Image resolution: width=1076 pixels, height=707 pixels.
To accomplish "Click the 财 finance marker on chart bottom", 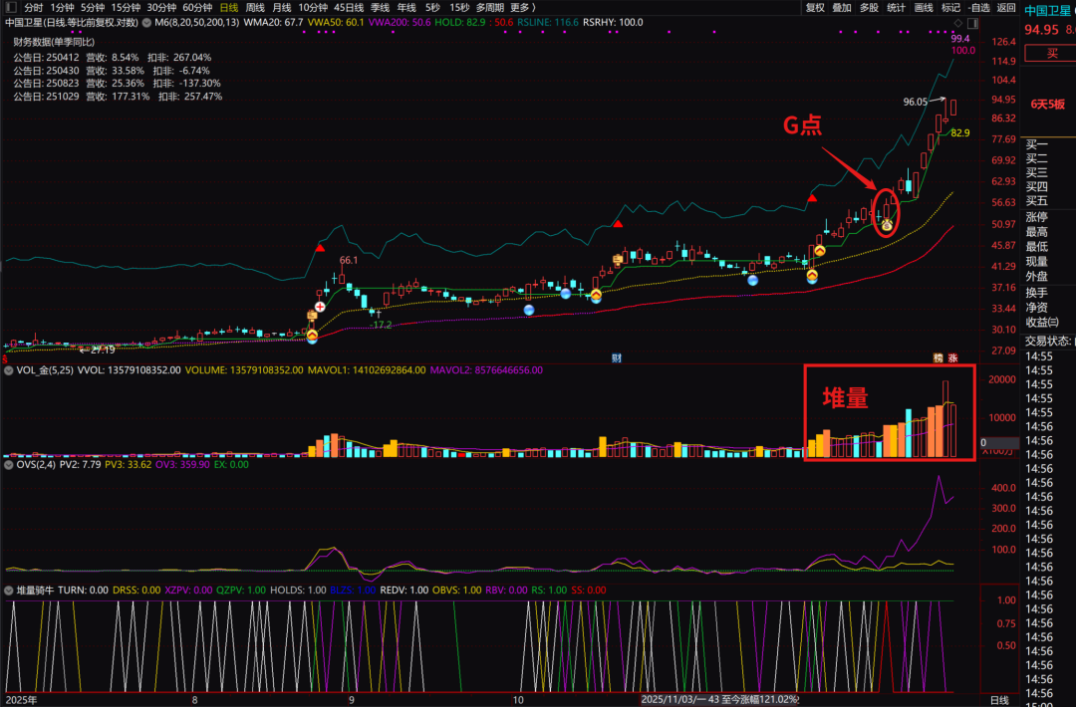I will click(617, 357).
